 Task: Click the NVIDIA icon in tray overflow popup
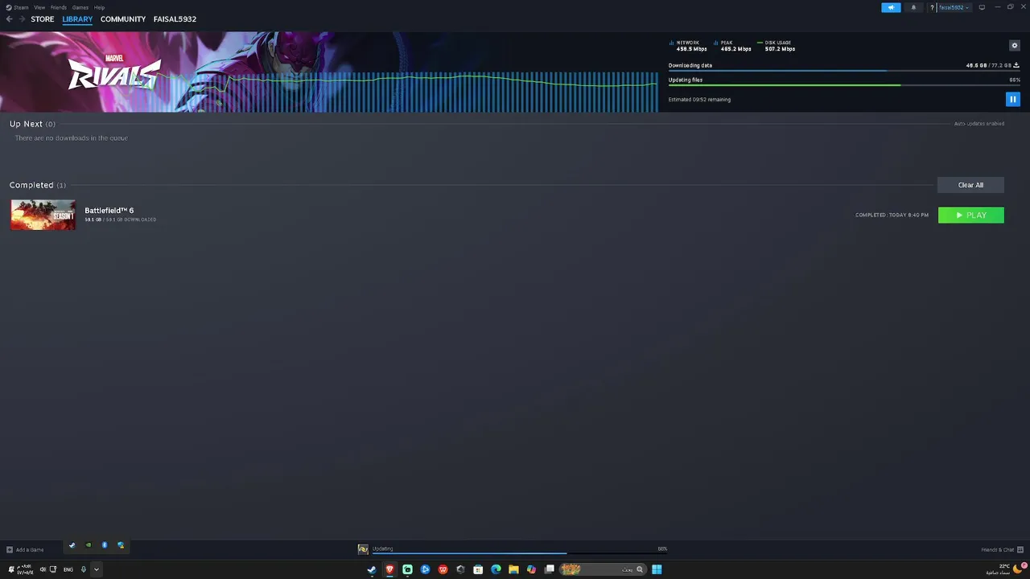point(89,545)
